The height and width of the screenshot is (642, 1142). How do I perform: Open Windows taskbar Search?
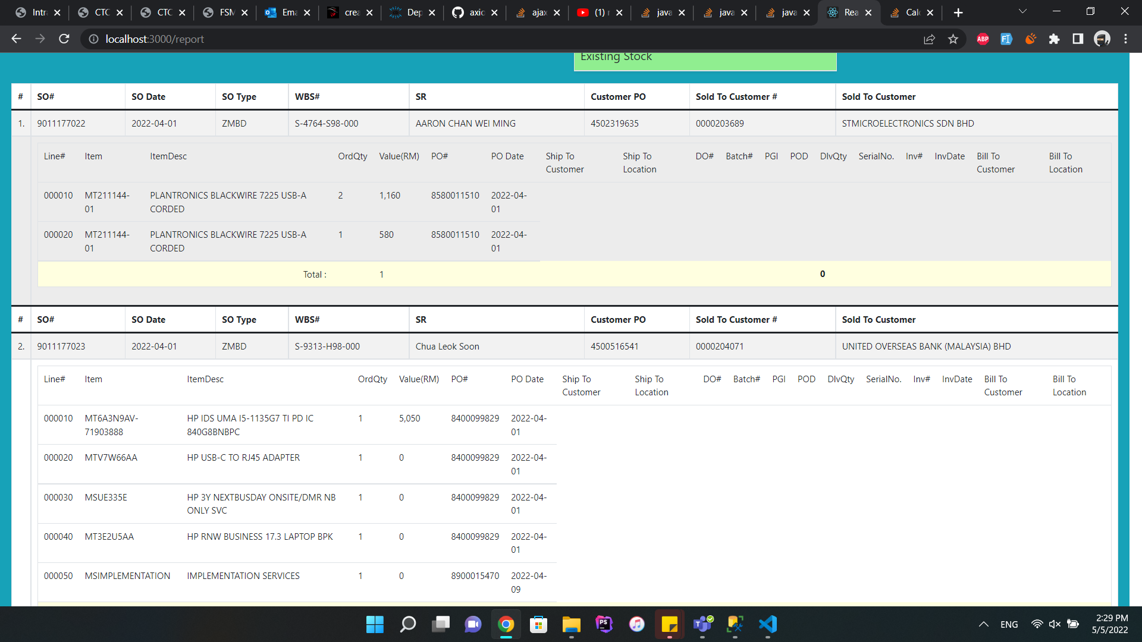click(x=408, y=624)
